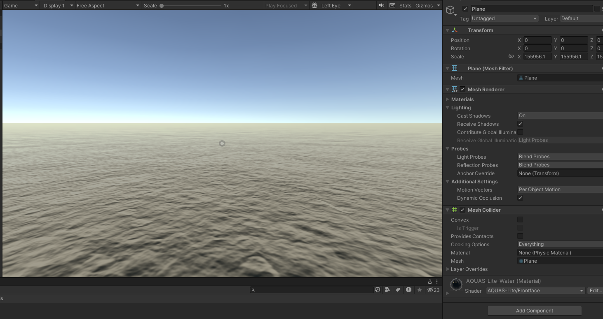Viewport: 603px width, 319px height.
Task: Enable Contribute Global Illumination checkbox
Action: [520, 132]
